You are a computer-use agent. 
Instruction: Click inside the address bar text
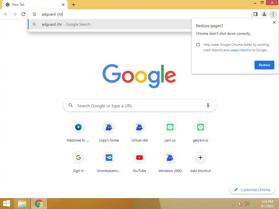[52, 14]
